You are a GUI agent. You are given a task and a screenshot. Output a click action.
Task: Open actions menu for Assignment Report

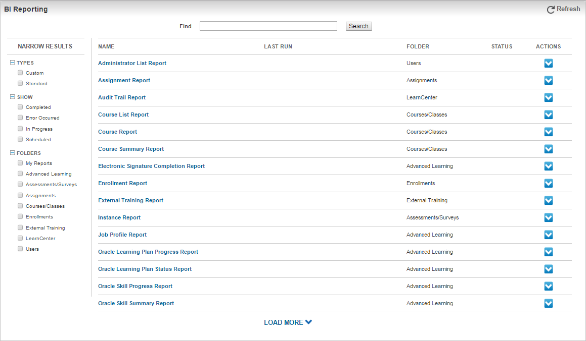pyautogui.click(x=548, y=81)
